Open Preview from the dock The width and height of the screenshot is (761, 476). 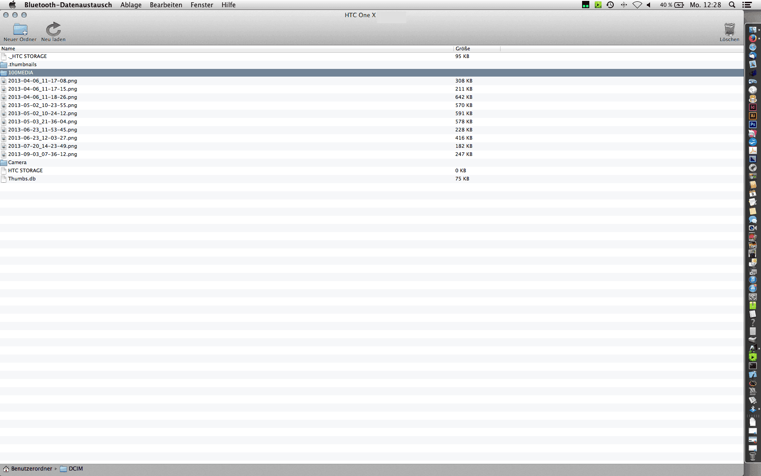point(752,64)
